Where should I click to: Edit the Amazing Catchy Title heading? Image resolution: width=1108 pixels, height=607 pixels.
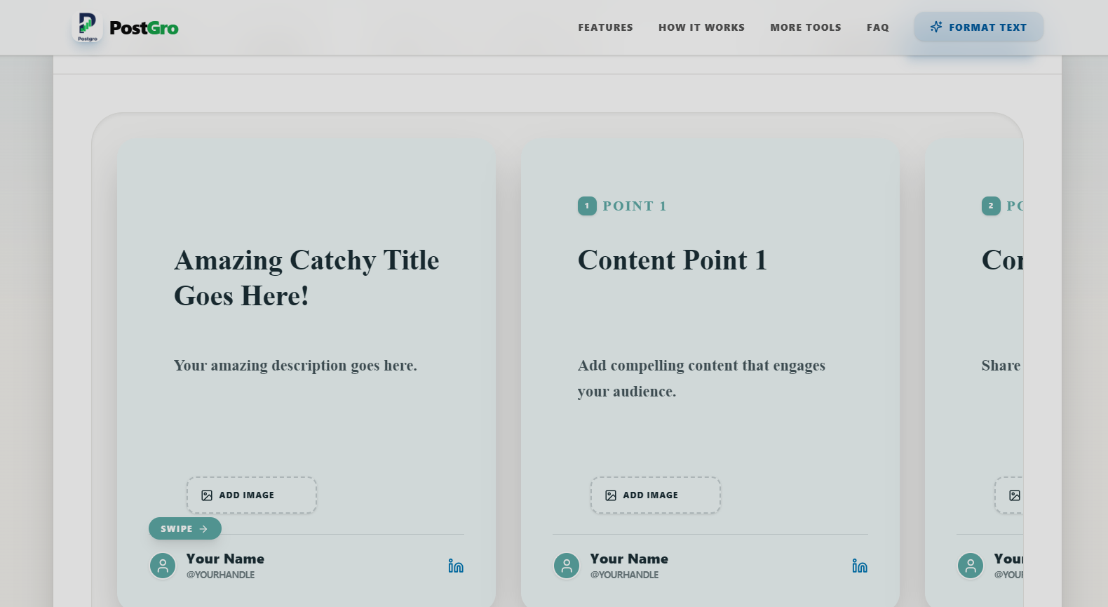[x=306, y=278]
